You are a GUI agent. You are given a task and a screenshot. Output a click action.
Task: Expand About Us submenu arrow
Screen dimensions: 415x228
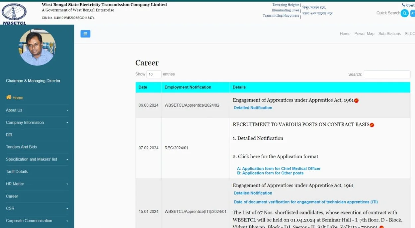coord(67,110)
